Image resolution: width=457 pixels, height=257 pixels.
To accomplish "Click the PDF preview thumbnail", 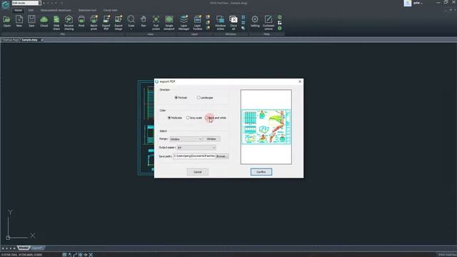I will (266, 127).
